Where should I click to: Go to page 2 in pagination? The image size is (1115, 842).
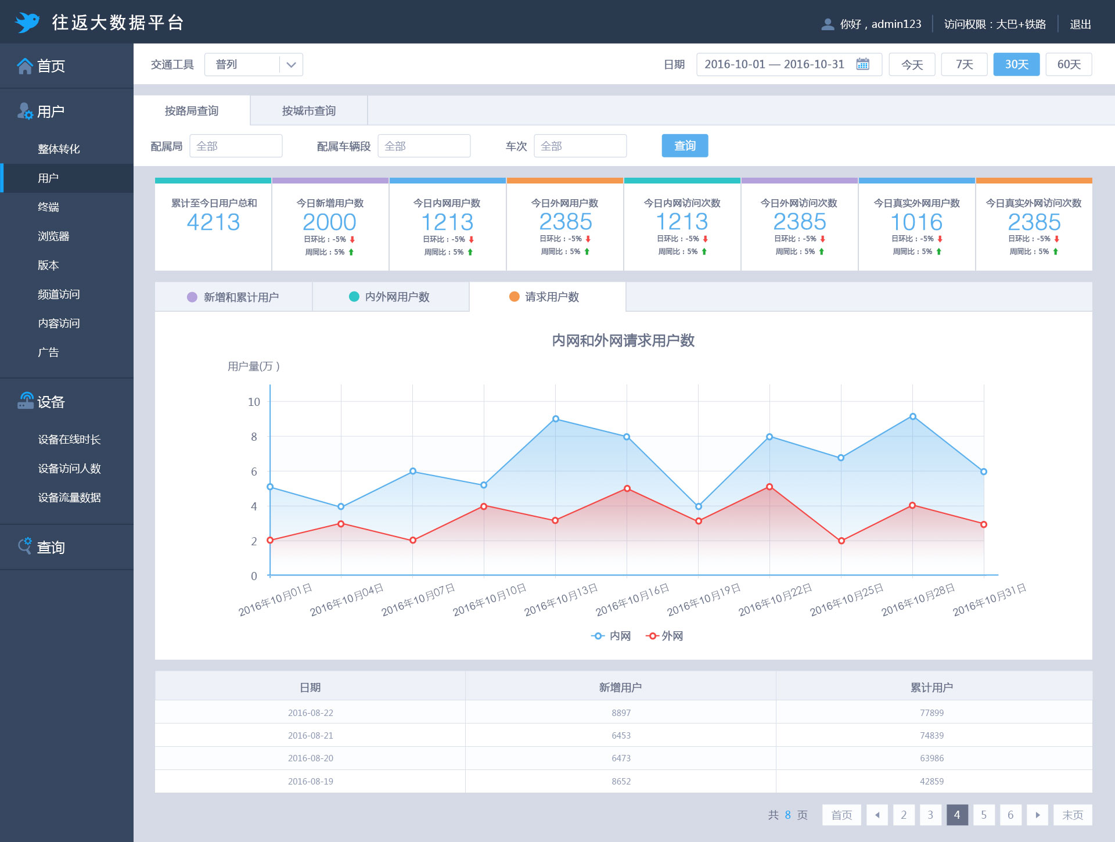904,815
